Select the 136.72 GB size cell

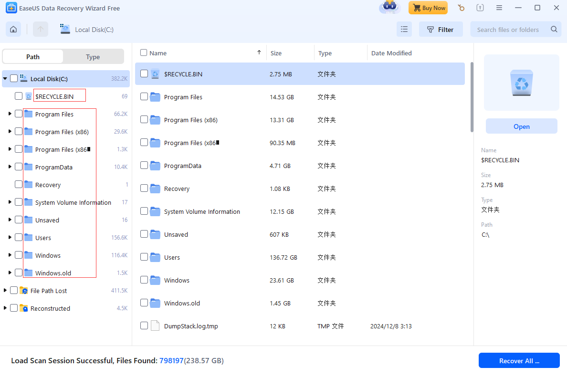tap(283, 257)
